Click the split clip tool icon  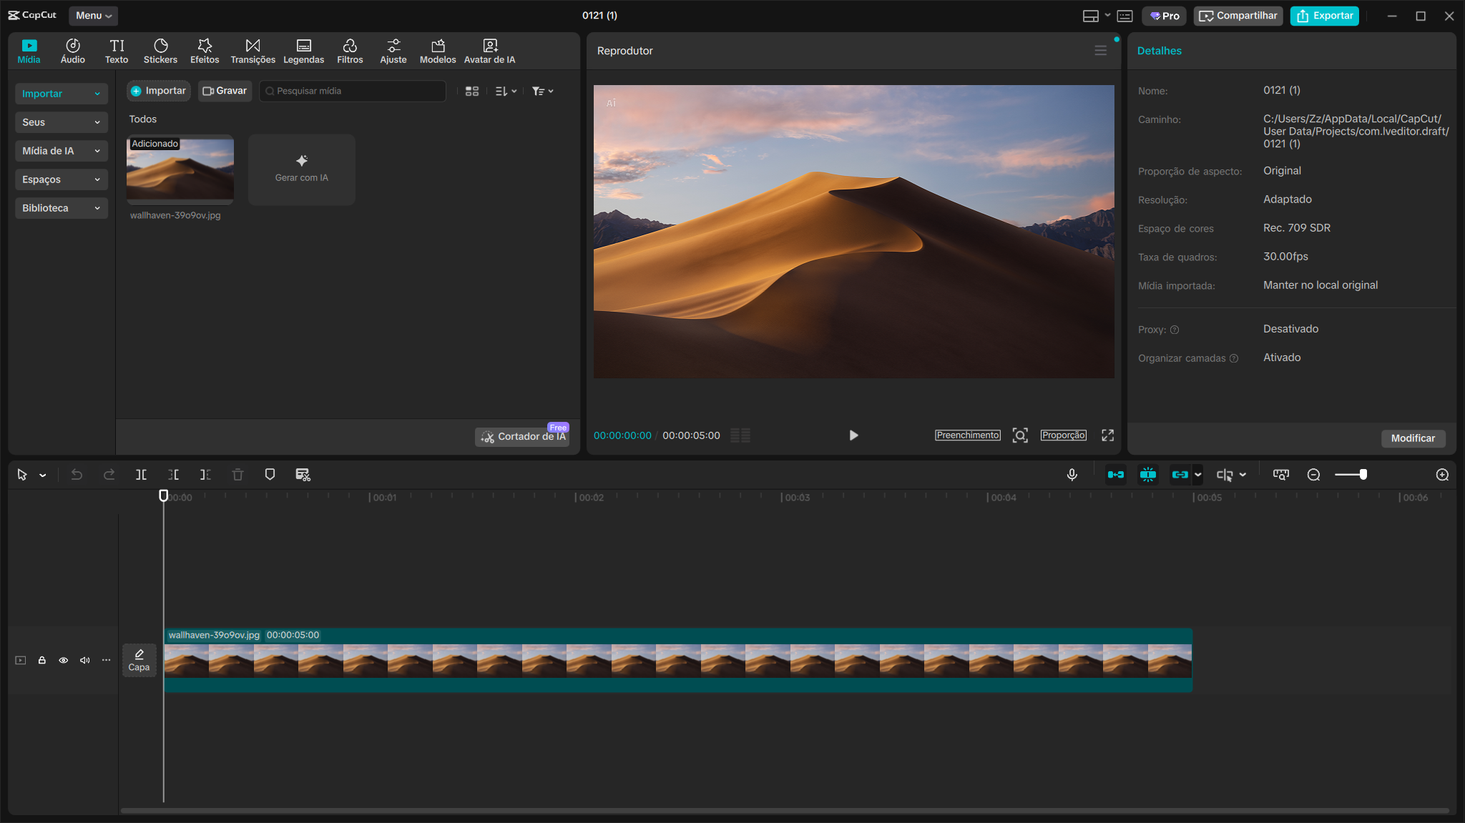coord(141,475)
